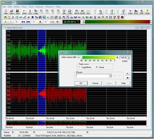Open the File menu
Screen dimensions: 154x139
(4, 7)
